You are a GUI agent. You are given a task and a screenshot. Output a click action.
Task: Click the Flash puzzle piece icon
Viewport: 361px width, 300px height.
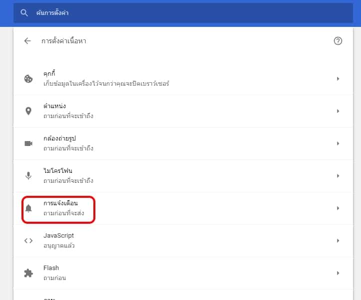(28, 273)
